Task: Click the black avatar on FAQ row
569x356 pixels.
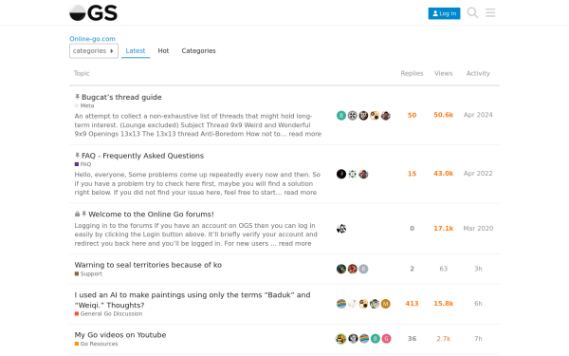Action: coord(341,174)
